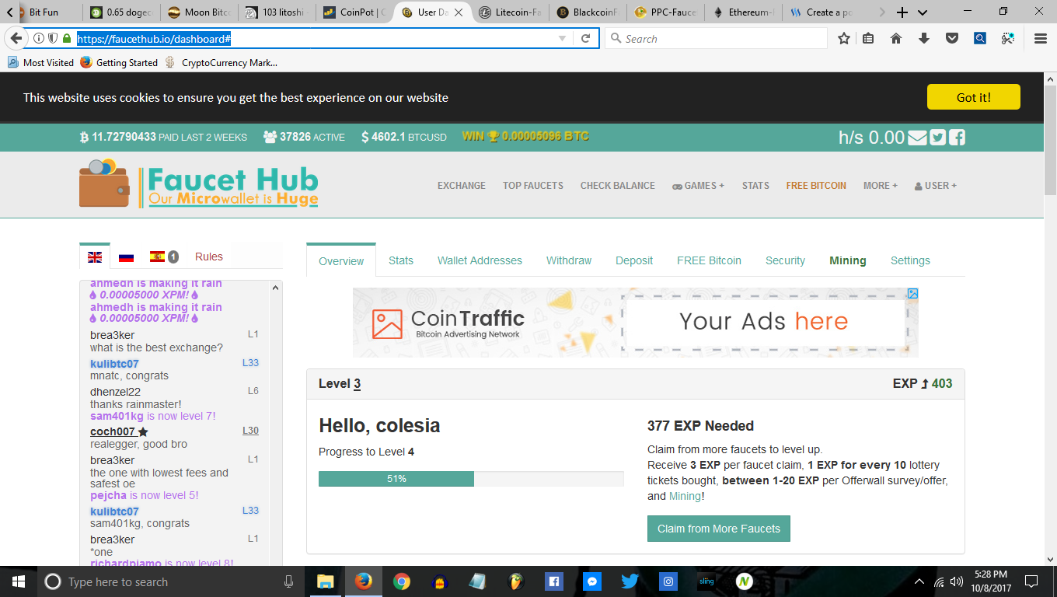Switch chat to the Spanish flag room
1057x597 pixels.
tap(158, 257)
